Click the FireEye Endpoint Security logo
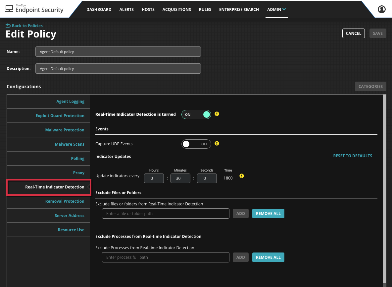Viewport: 392px width, 287px height. click(34, 9)
